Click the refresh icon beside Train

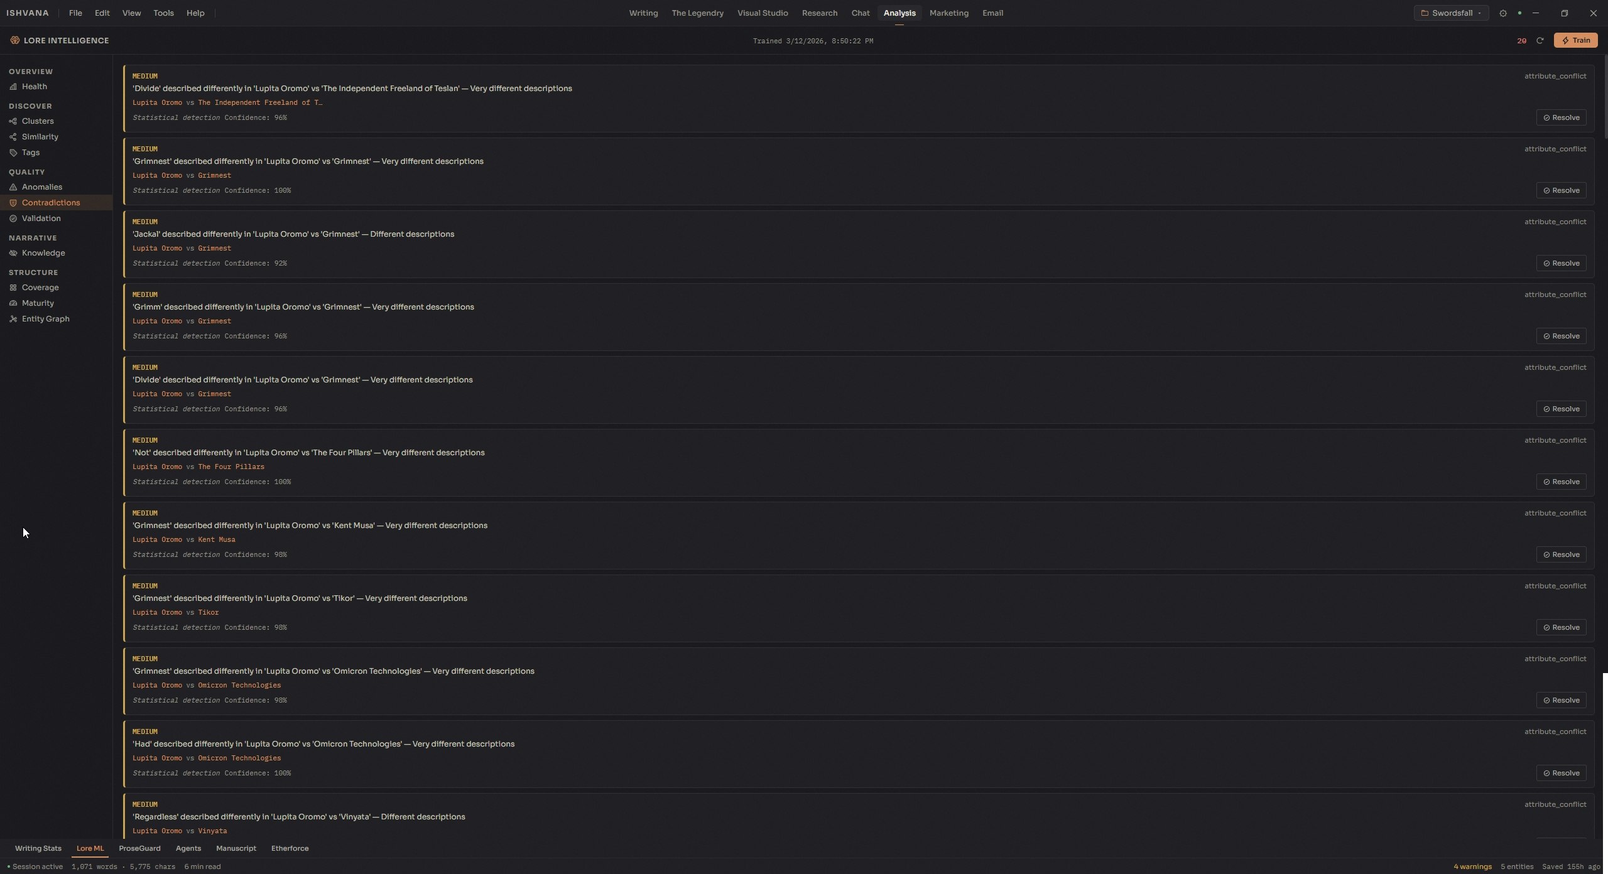[x=1540, y=41]
